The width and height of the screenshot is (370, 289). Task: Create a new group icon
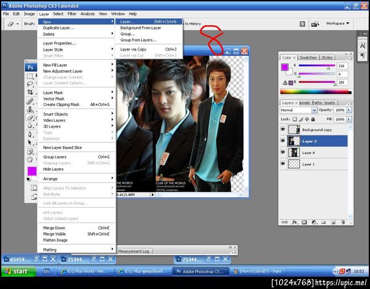point(324,222)
